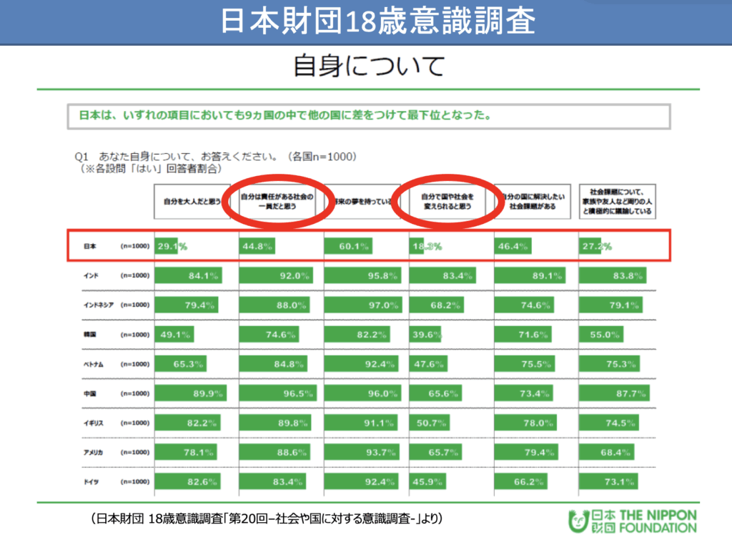Click the UK's 82.2% bar in イギリス row

click(188, 423)
